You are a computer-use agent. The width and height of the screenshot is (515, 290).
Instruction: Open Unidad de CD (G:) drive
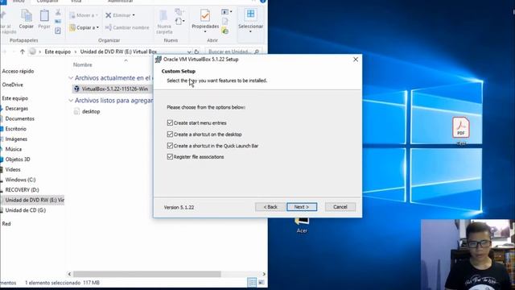[25, 210]
